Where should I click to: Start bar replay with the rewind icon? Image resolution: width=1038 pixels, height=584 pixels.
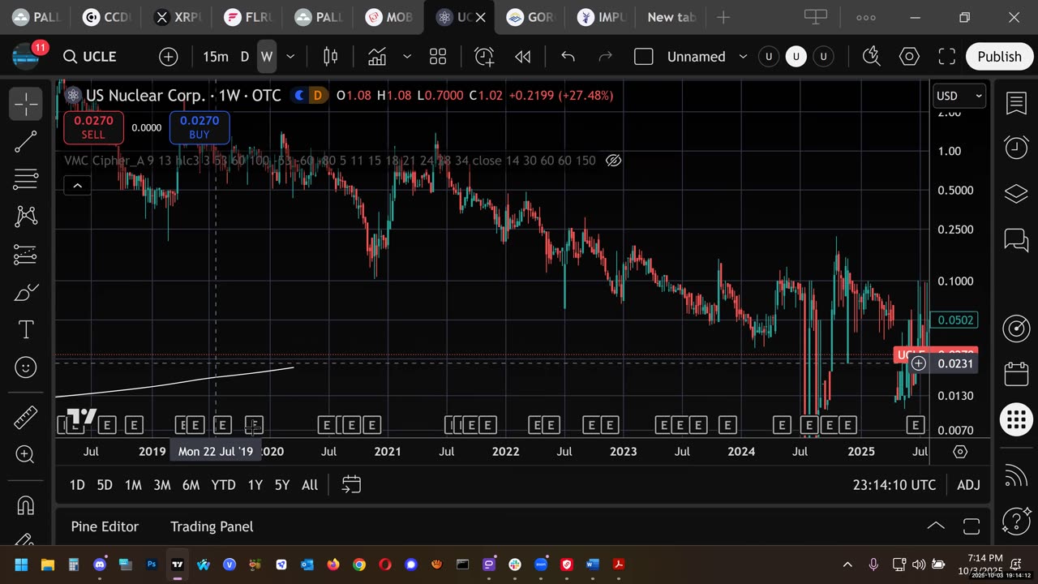(x=523, y=56)
